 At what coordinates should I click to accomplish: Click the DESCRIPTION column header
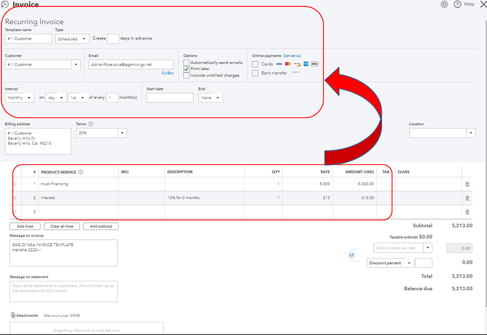coord(180,172)
